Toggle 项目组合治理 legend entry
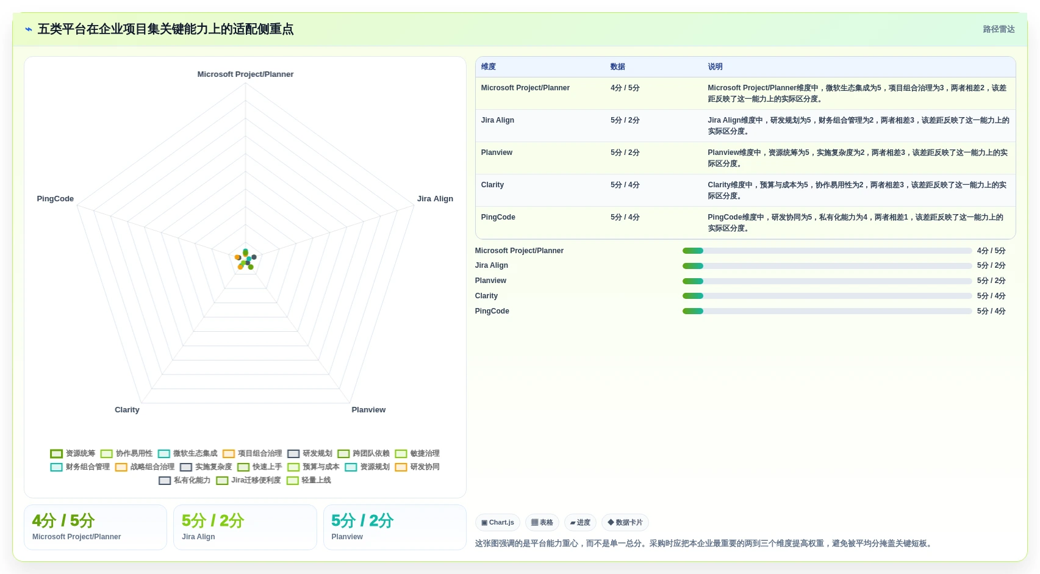 coord(252,453)
